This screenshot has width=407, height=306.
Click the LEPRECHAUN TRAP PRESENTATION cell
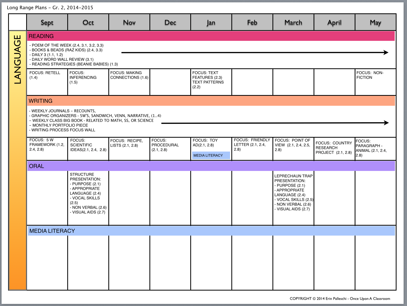[293, 198]
